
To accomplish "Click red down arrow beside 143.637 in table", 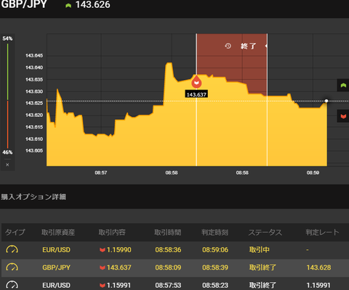I will click(103, 267).
